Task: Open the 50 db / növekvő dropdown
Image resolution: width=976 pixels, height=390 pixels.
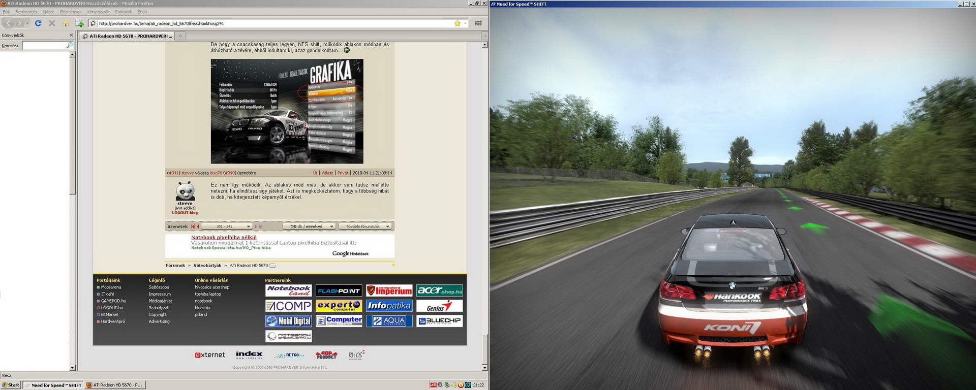Action: point(309,226)
